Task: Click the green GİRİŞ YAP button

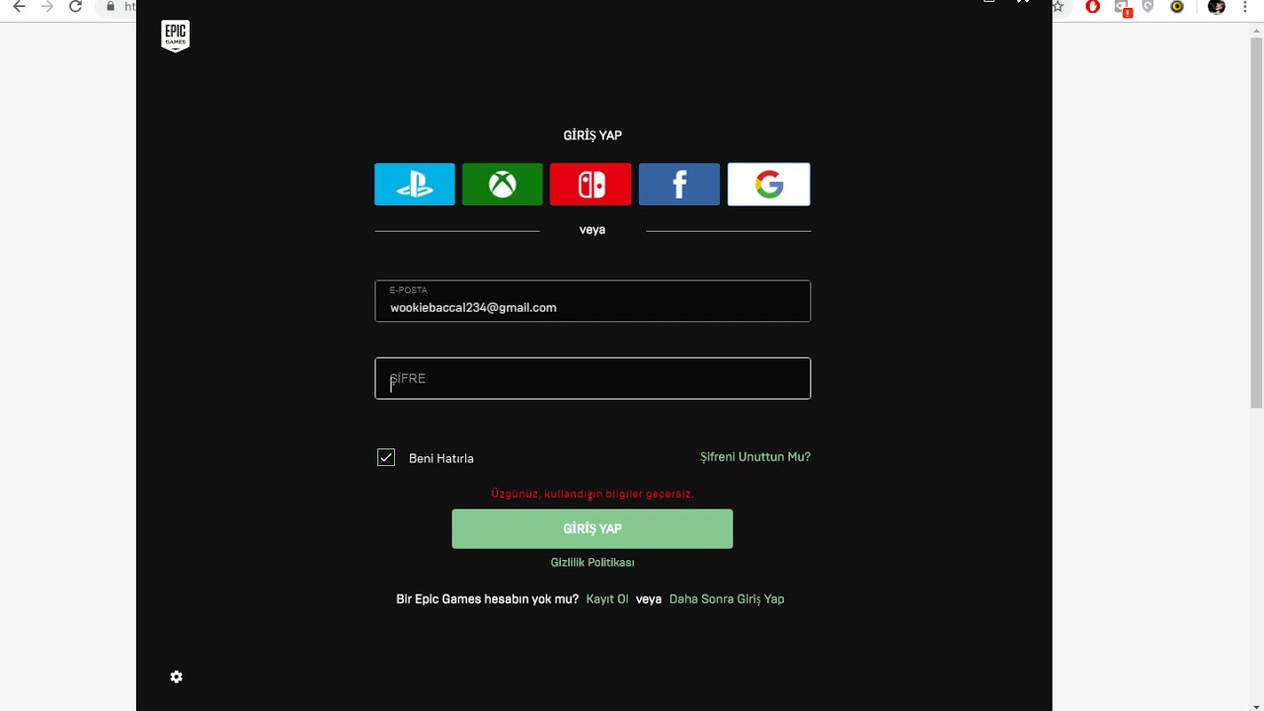Action: coord(592,528)
